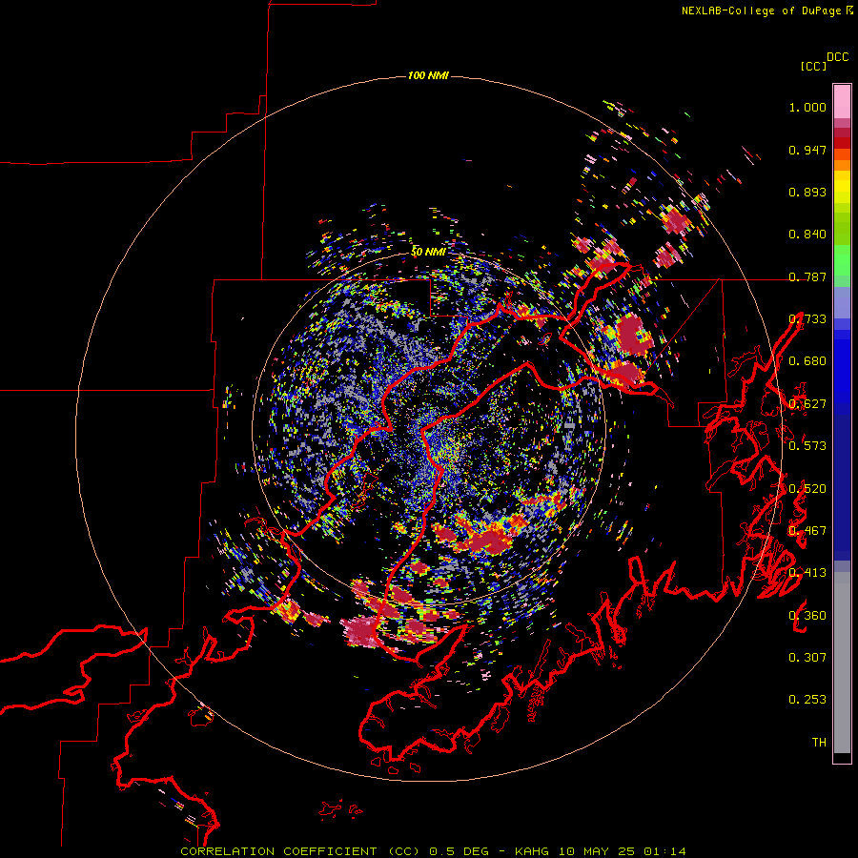Select the 0.840 scale value
Viewport: 858px width, 858px height.
[x=807, y=235]
